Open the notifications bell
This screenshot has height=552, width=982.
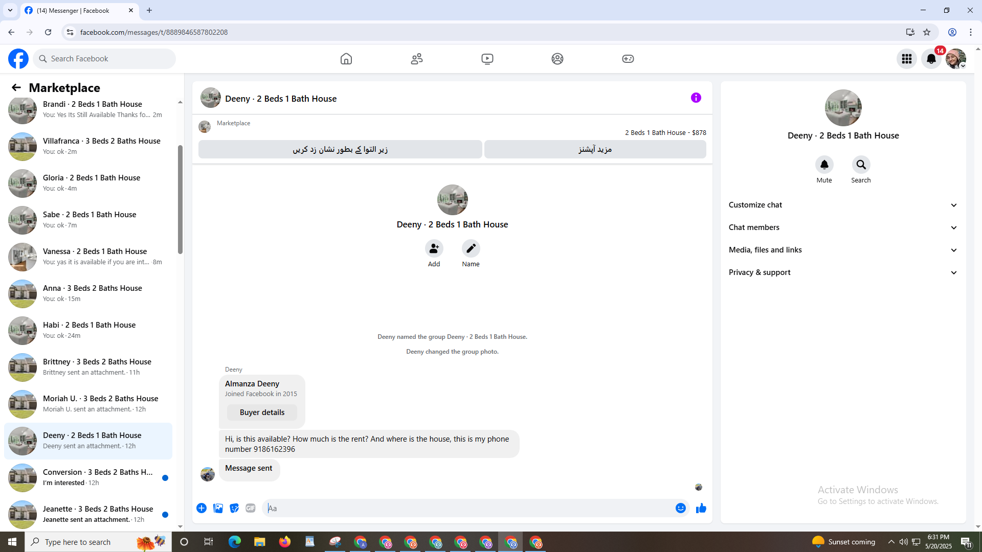[x=931, y=59]
